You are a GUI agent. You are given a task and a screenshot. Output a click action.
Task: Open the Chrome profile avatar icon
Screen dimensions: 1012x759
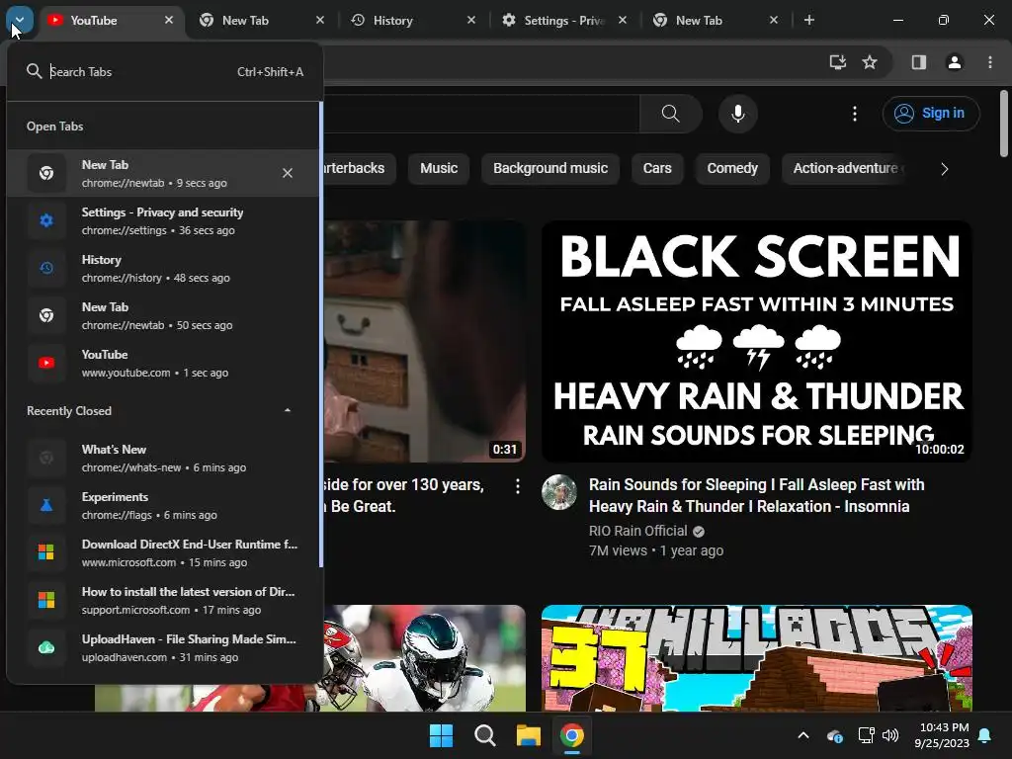point(955,62)
